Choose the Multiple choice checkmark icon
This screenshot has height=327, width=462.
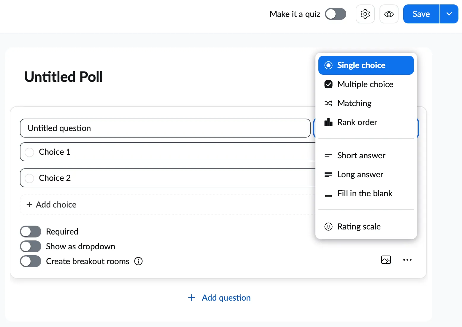(328, 84)
